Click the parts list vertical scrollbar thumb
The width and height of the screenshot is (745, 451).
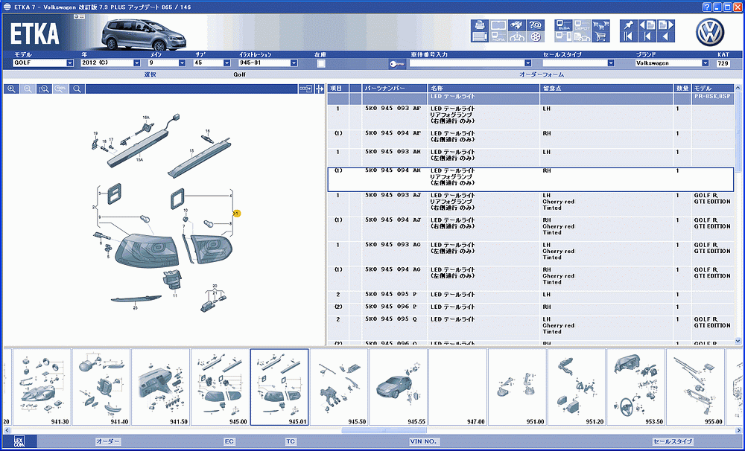coord(738,131)
